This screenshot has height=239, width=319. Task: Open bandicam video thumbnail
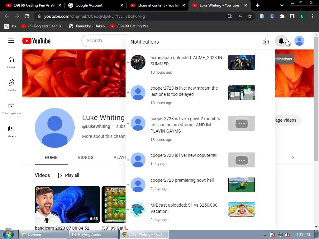pyautogui.click(x=68, y=204)
